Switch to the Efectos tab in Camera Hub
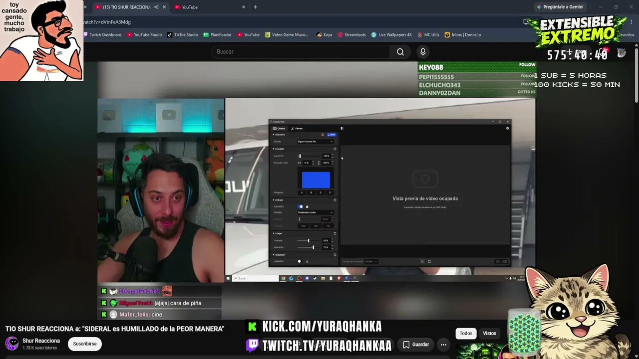639x359 pixels. pos(297,128)
